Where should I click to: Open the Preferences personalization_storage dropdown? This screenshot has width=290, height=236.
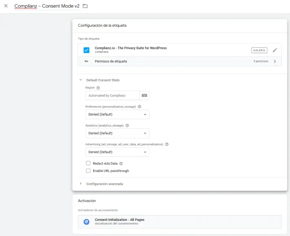pyautogui.click(x=117, y=114)
